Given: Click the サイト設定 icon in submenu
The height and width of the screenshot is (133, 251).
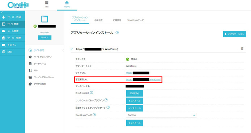Looking at the screenshot, I should pyautogui.click(x=30, y=50).
